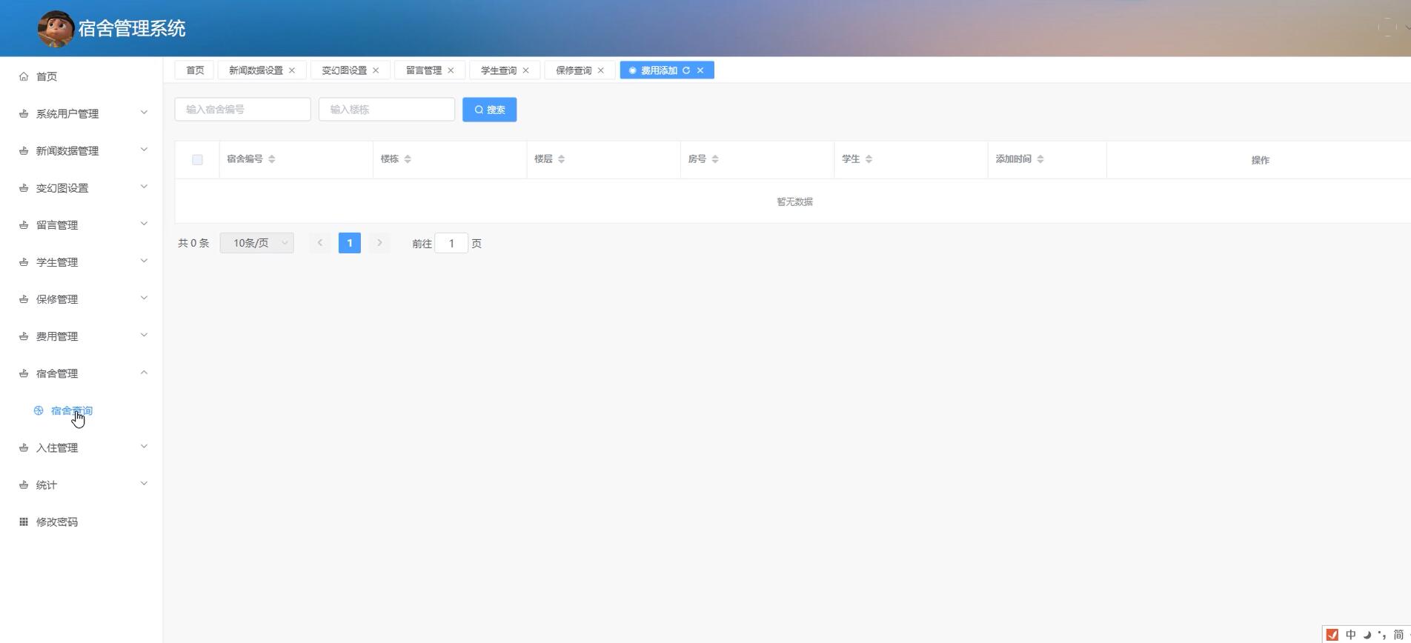Close the active 费用添加 tab

click(x=700, y=70)
